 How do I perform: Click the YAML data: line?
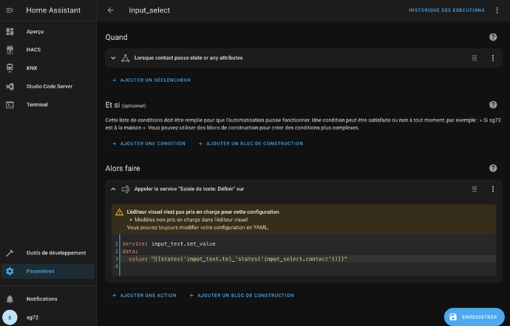(x=130, y=252)
